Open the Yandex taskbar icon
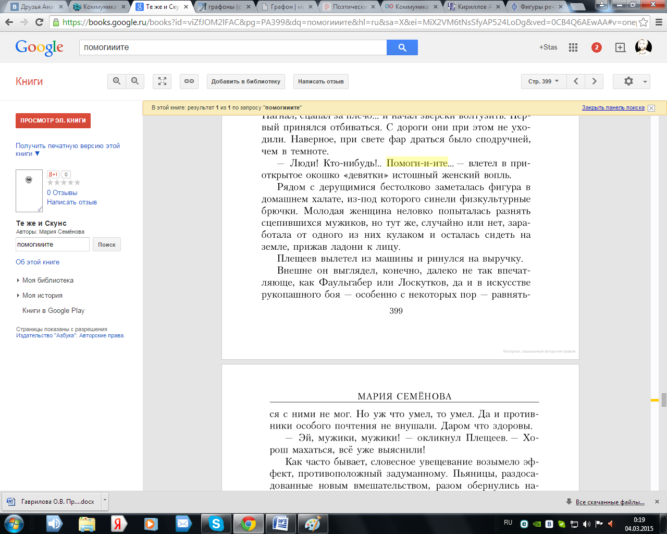Viewport: 667px width, 534px height. 119,524
